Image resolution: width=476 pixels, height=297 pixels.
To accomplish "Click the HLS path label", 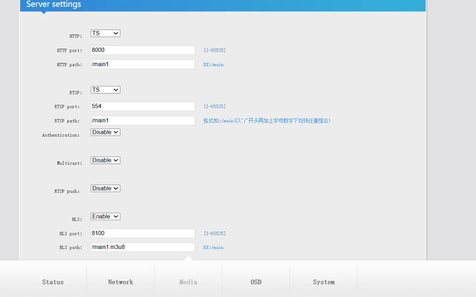I will 70,248.
